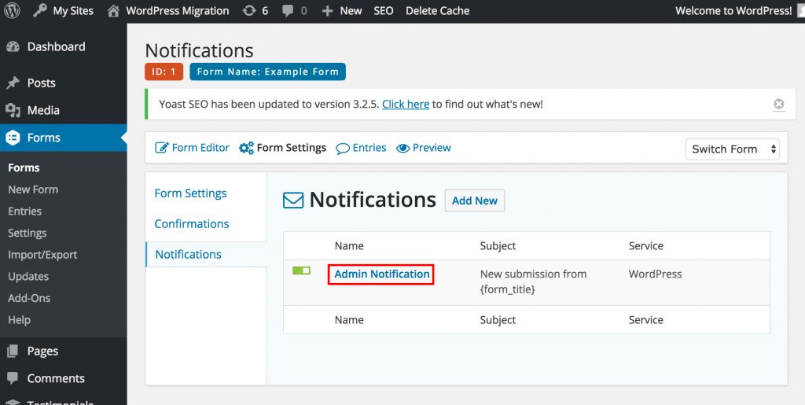This screenshot has width=805, height=405.
Task: Click Add New notification button
Action: point(474,201)
